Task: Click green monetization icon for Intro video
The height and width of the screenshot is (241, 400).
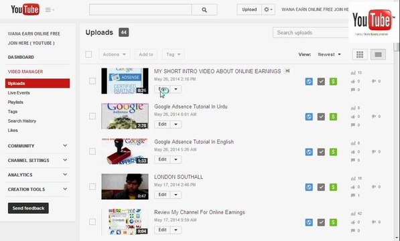Action: [333, 82]
